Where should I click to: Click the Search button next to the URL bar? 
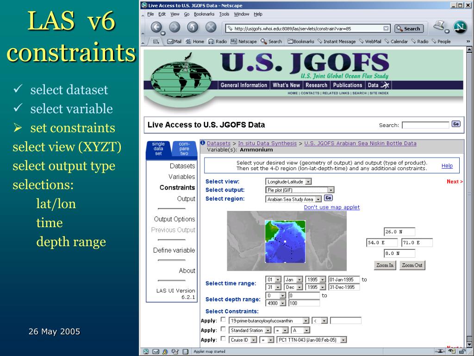tap(409, 29)
